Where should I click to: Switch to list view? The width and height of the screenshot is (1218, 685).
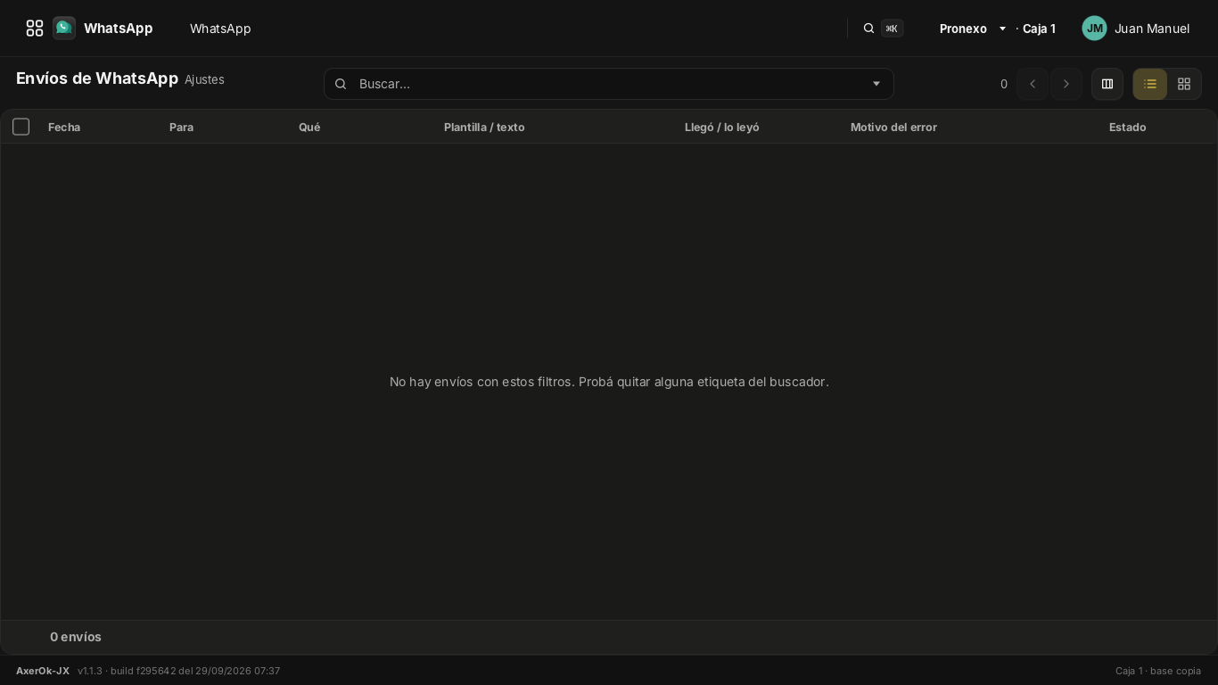pyautogui.click(x=1150, y=84)
